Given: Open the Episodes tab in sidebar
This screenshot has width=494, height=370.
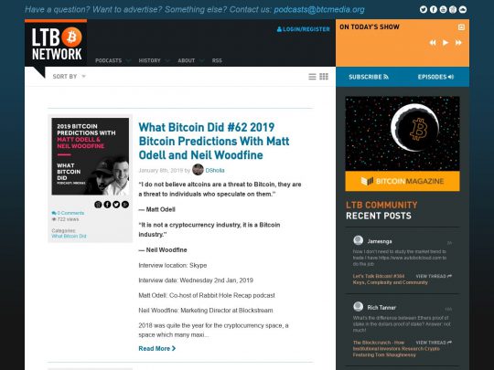Looking at the screenshot, I should [x=435, y=77].
